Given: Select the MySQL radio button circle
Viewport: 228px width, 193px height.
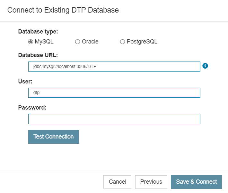Looking at the screenshot, I should (x=31, y=42).
